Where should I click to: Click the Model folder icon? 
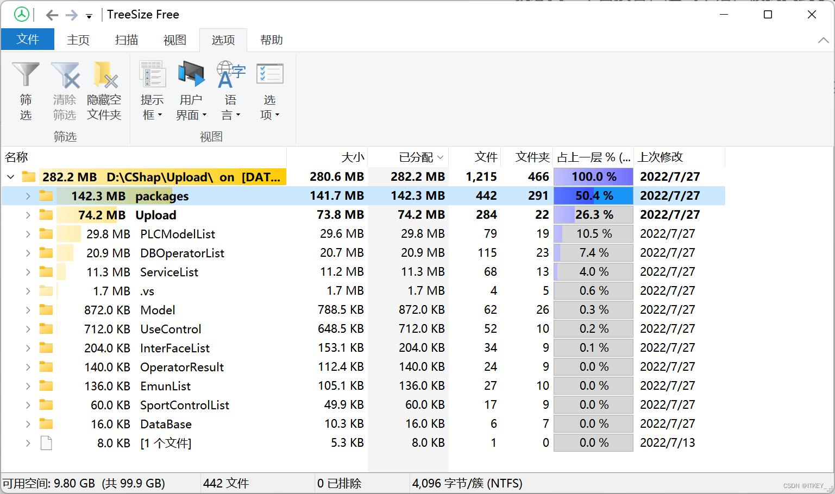46,310
